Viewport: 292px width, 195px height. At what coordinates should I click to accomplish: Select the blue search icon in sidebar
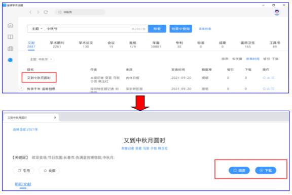11,60
